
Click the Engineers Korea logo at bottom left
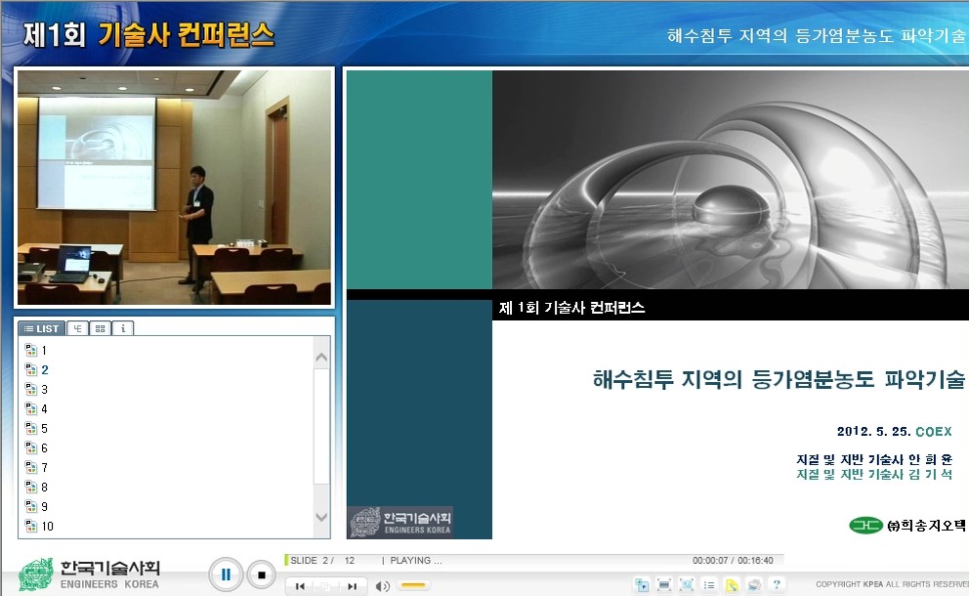coord(90,575)
